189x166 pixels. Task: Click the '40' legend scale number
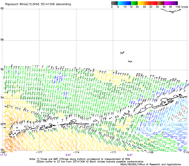pos(164,7)
